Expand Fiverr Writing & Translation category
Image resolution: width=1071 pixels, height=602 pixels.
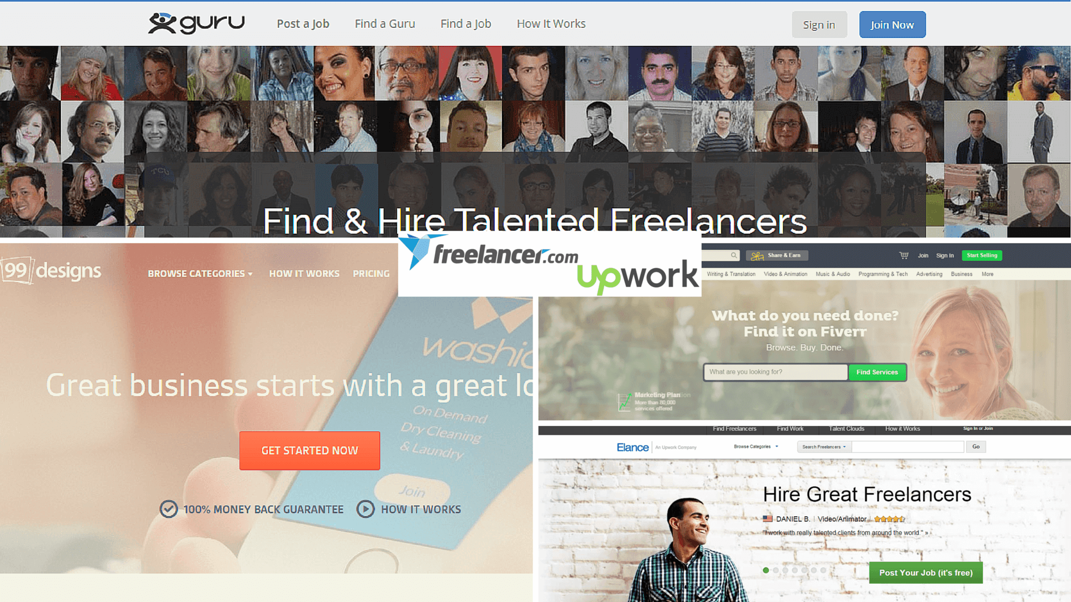(x=729, y=274)
